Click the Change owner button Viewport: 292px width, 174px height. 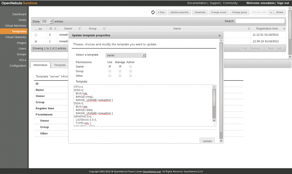point(219,12)
